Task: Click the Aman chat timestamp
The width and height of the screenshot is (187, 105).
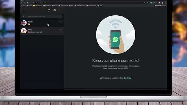Action: pyautogui.click(x=61, y=22)
